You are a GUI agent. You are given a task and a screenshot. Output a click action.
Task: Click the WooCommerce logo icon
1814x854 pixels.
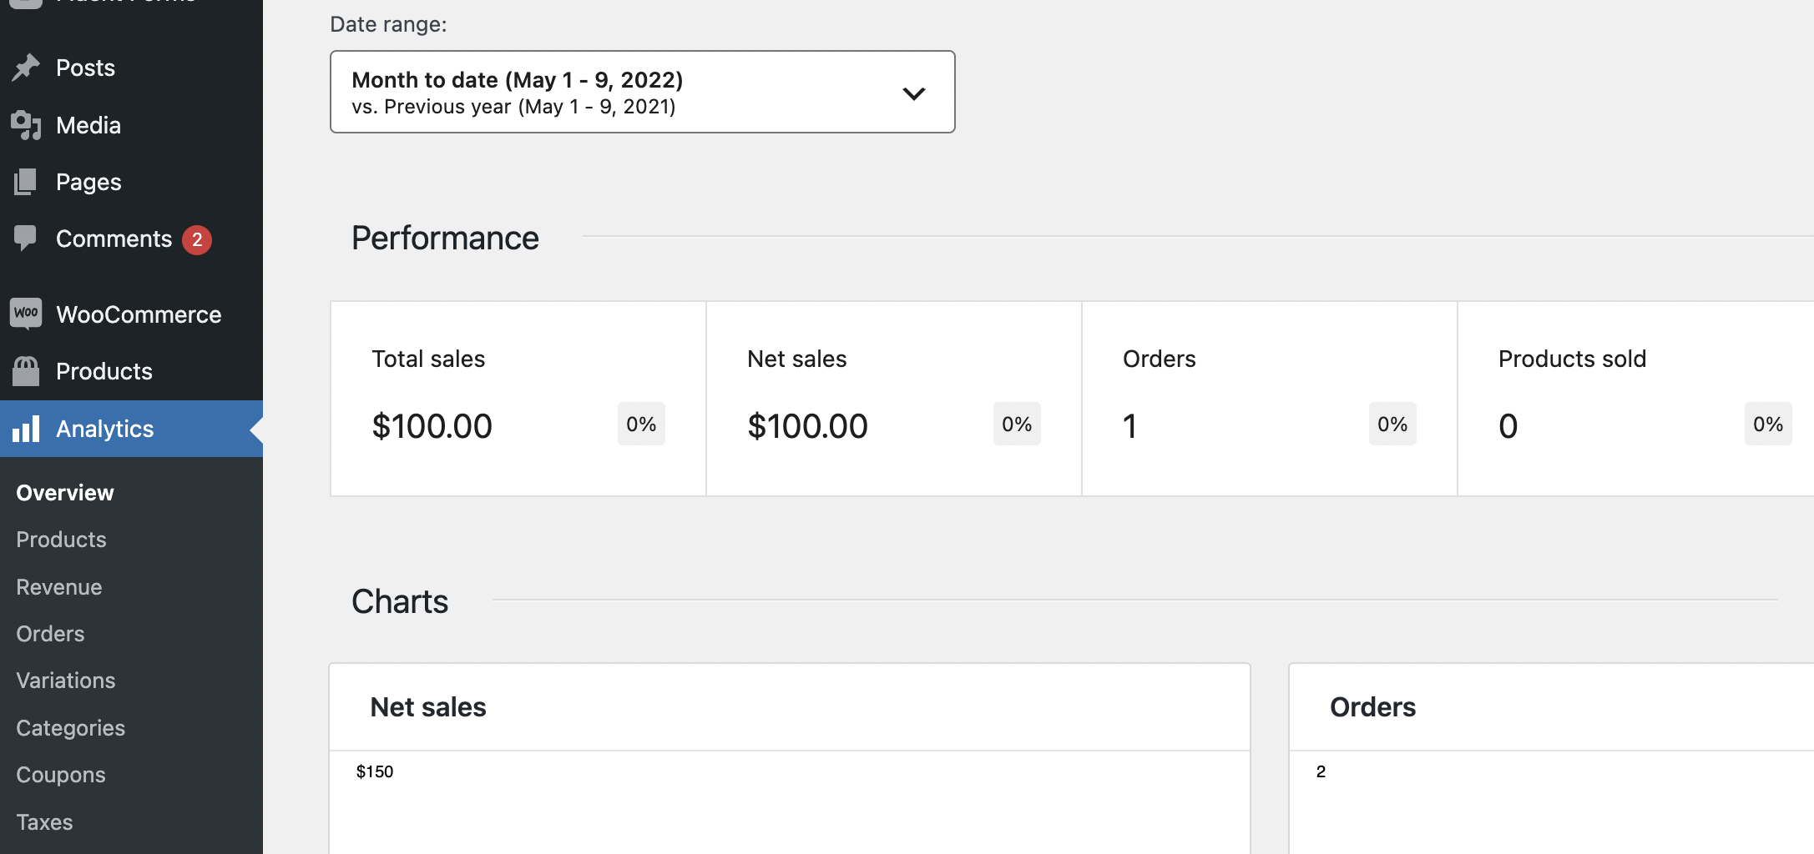[x=26, y=314]
